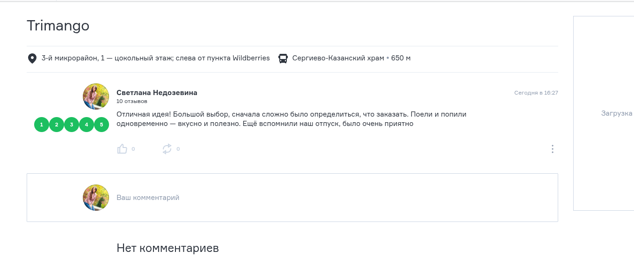Like the review with thumbs-up icon
Image resolution: width=634 pixels, height=273 pixels.
pos(122,149)
